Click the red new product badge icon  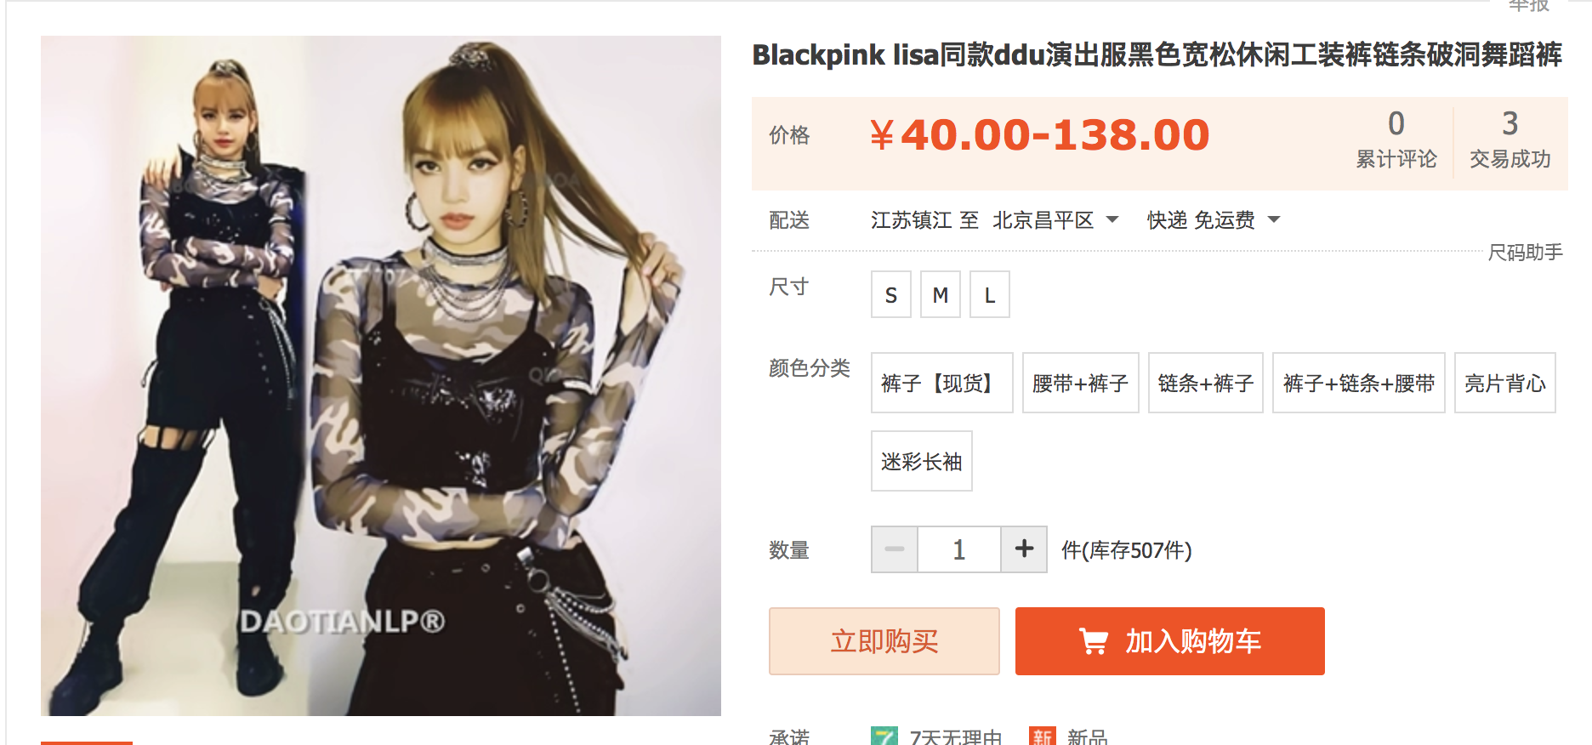[1042, 736]
